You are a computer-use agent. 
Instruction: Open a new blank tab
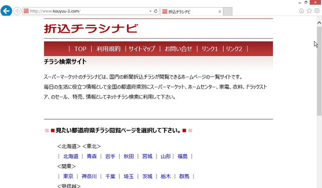pos(227,12)
